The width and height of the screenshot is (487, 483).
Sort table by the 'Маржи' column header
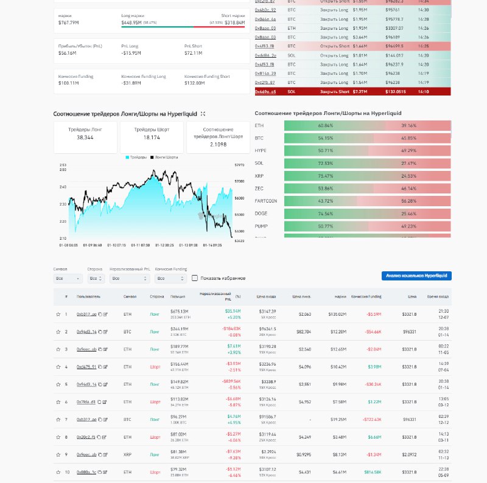[x=340, y=297]
